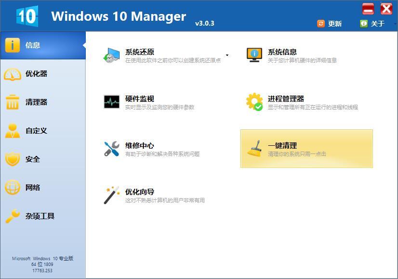Click description 在使用此软件之前你可以创建系统还原点
398x279 pixels.
[173, 60]
